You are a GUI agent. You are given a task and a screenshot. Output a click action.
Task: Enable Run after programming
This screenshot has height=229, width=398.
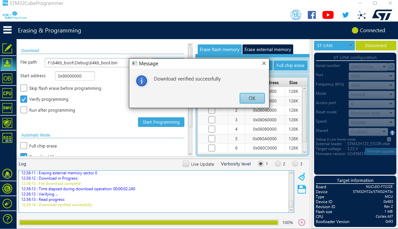[23, 110]
